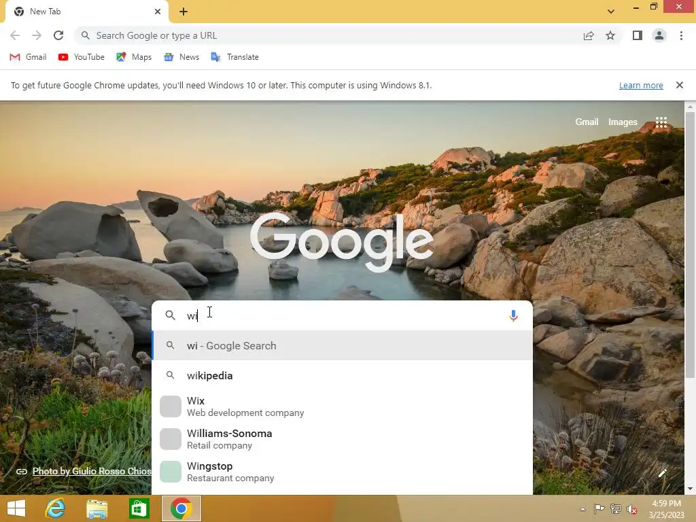Select the wikipedia suggestion
The width and height of the screenshot is (696, 522).
coord(343,375)
